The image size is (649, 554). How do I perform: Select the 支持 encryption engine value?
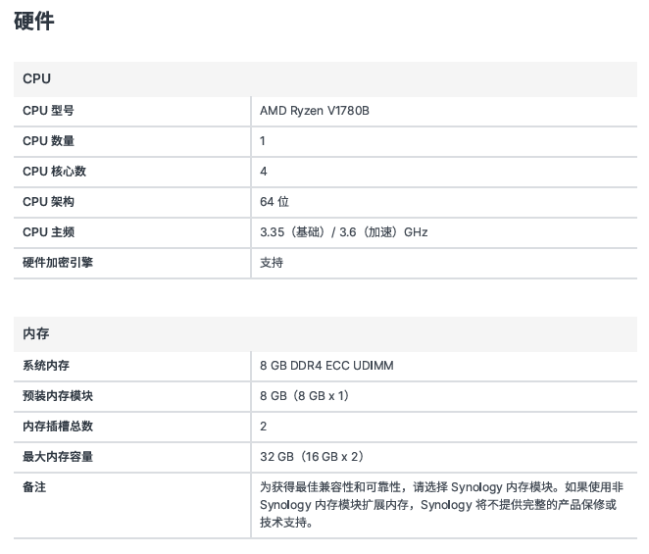pyautogui.click(x=272, y=263)
